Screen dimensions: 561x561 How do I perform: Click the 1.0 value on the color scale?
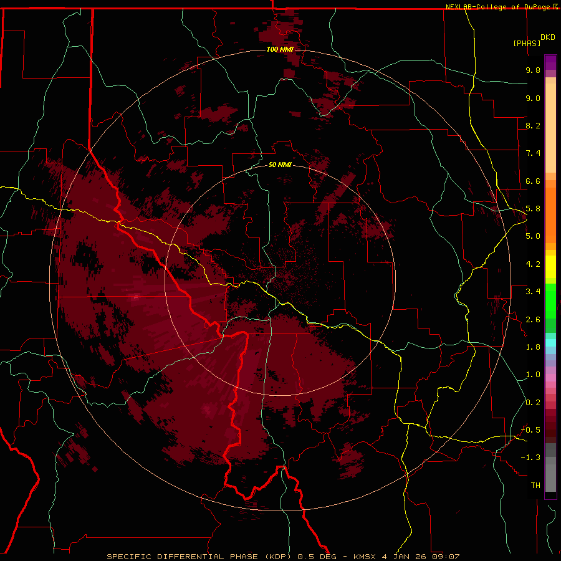(533, 375)
